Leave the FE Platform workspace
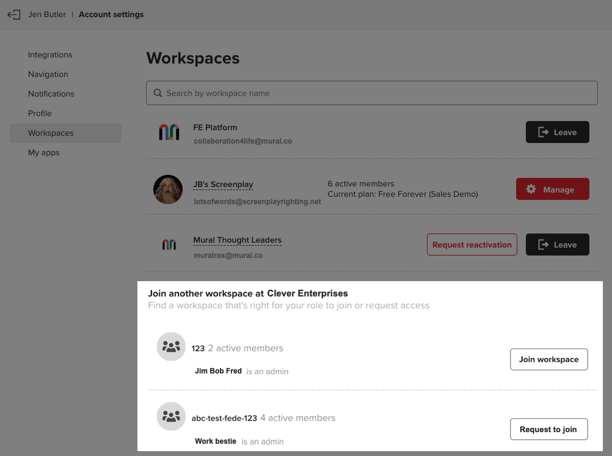 [x=557, y=132]
